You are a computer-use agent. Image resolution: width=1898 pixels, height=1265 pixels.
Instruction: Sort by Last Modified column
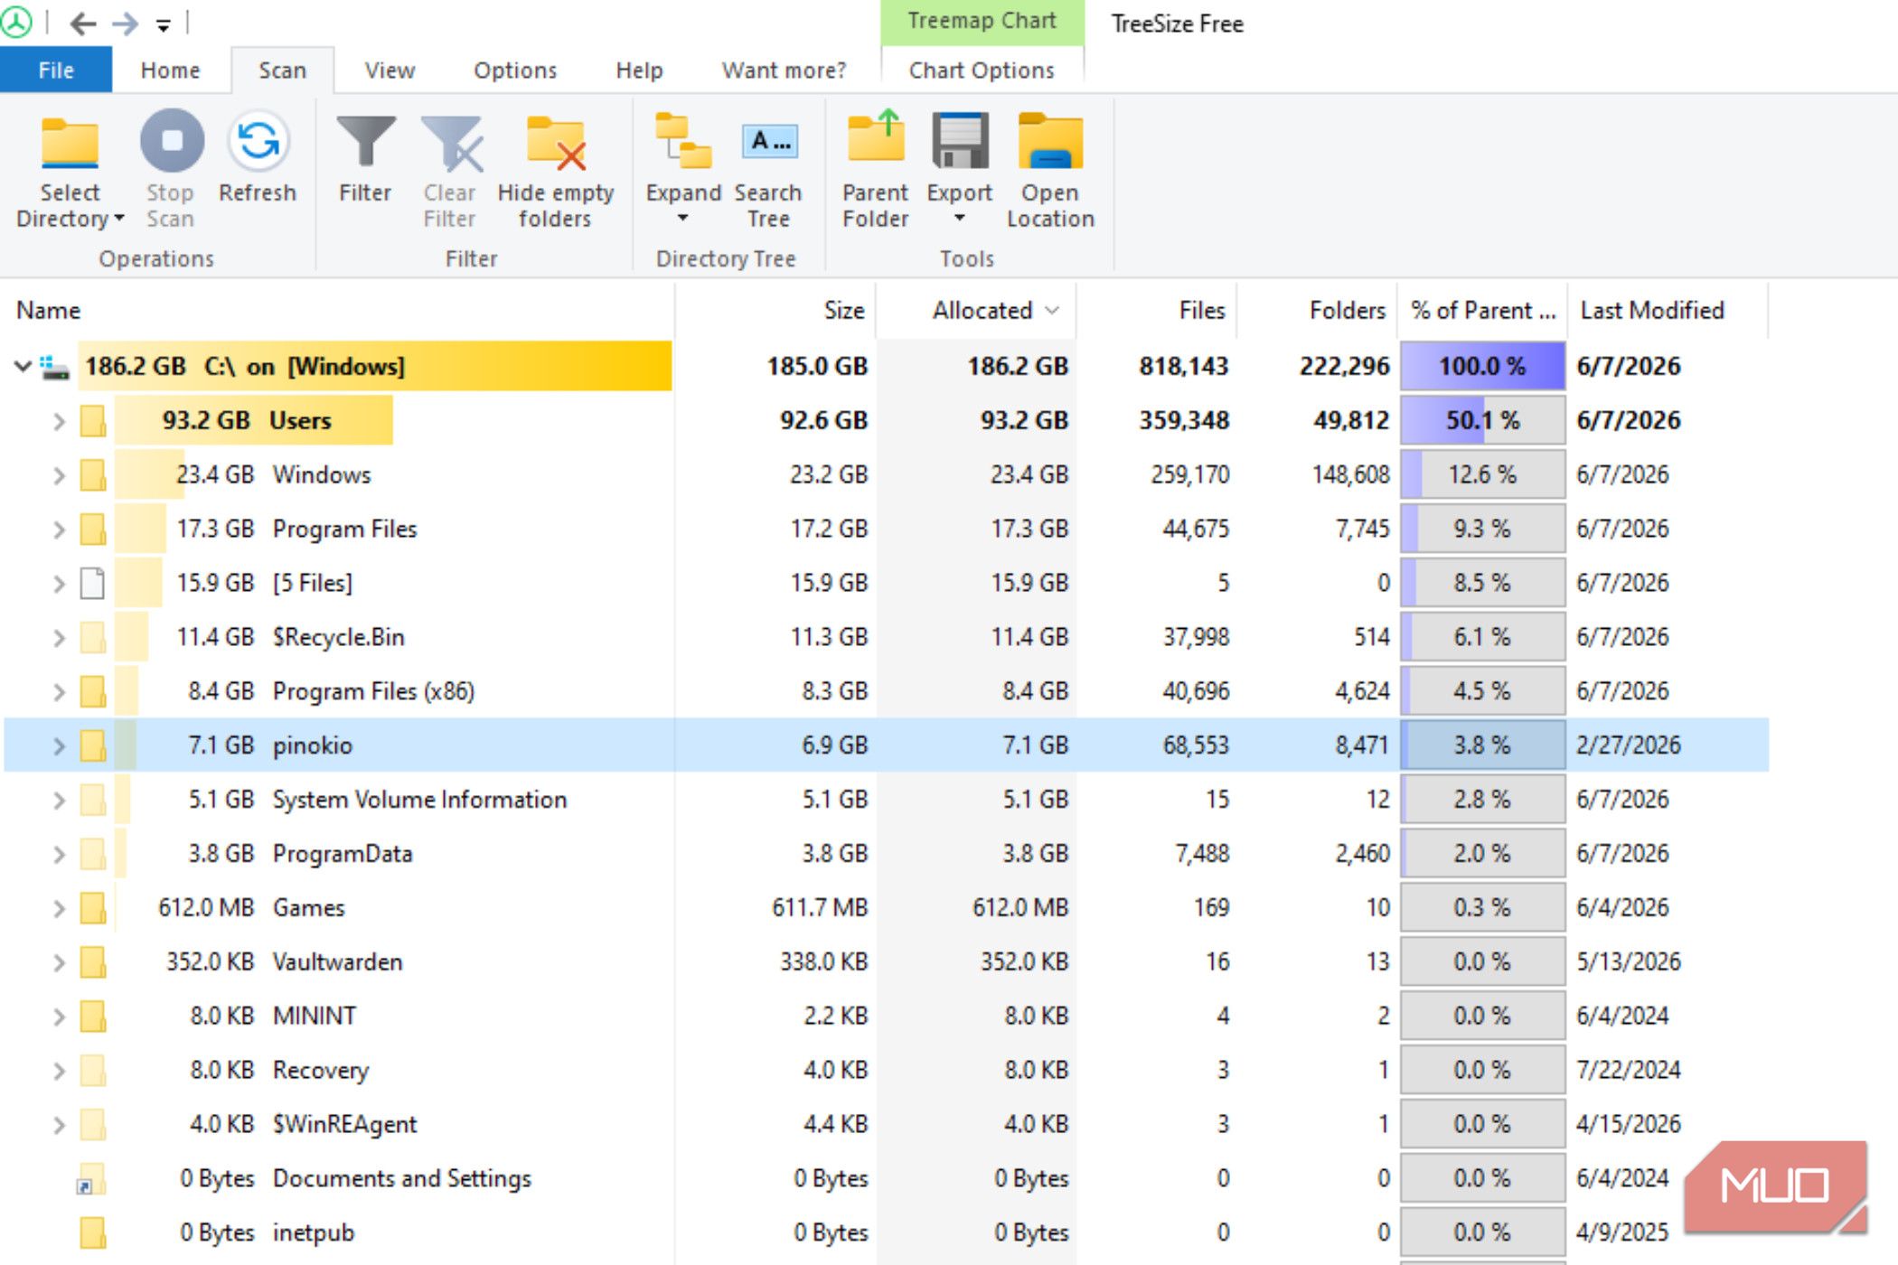pos(1668,311)
